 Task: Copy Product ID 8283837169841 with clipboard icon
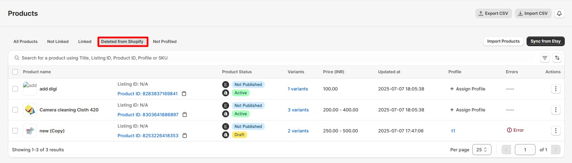coord(184,94)
